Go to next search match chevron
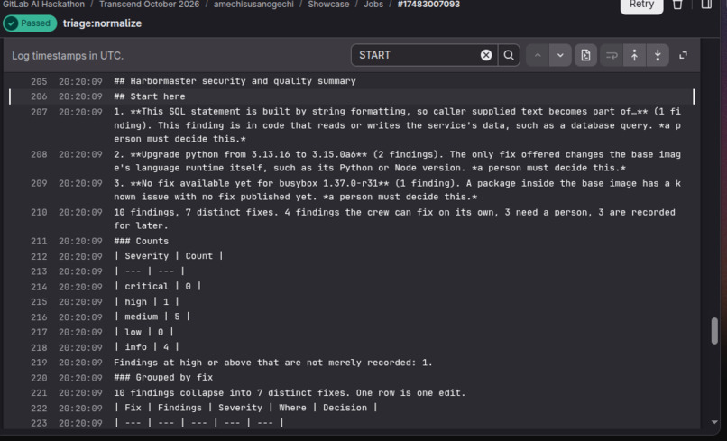 click(x=560, y=55)
